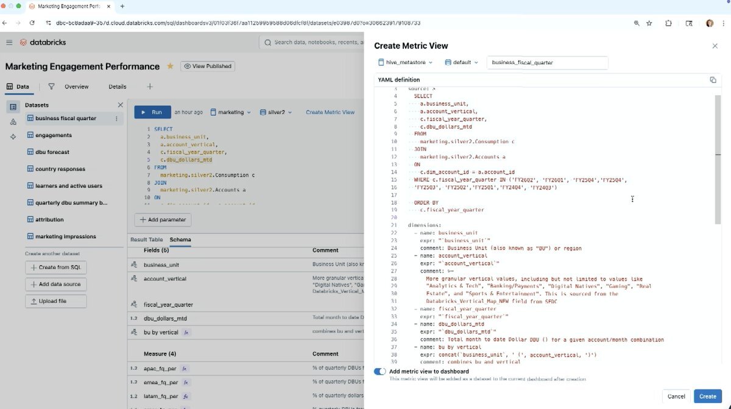Click the Databricks logo
Image resolution: width=731 pixels, height=409 pixels.
(43, 43)
